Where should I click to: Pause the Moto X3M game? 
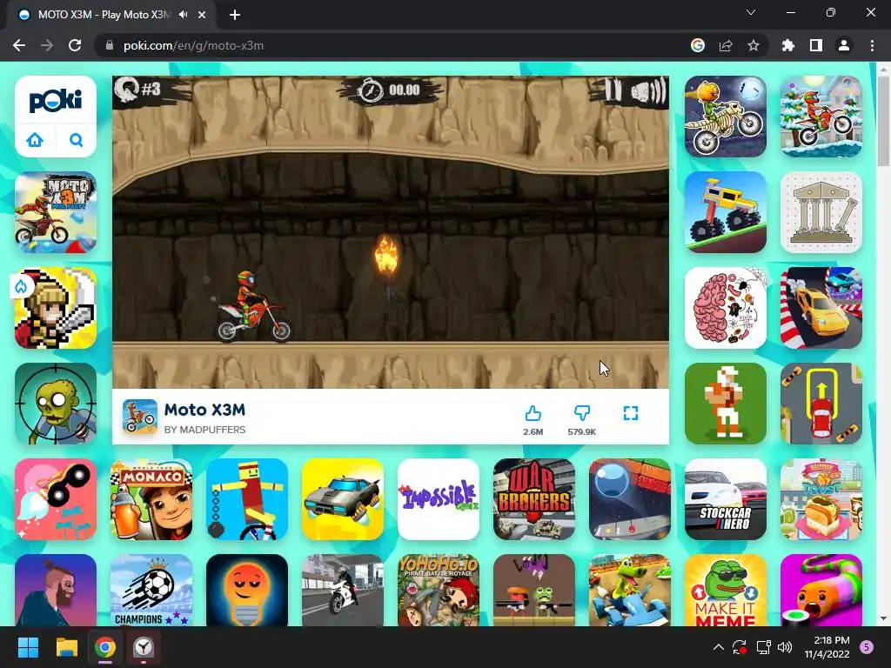[x=613, y=90]
